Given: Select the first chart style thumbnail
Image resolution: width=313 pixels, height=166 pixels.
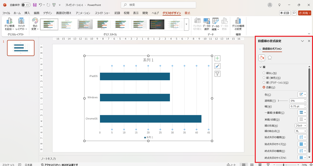Looking at the screenshot, I should coord(49,24).
